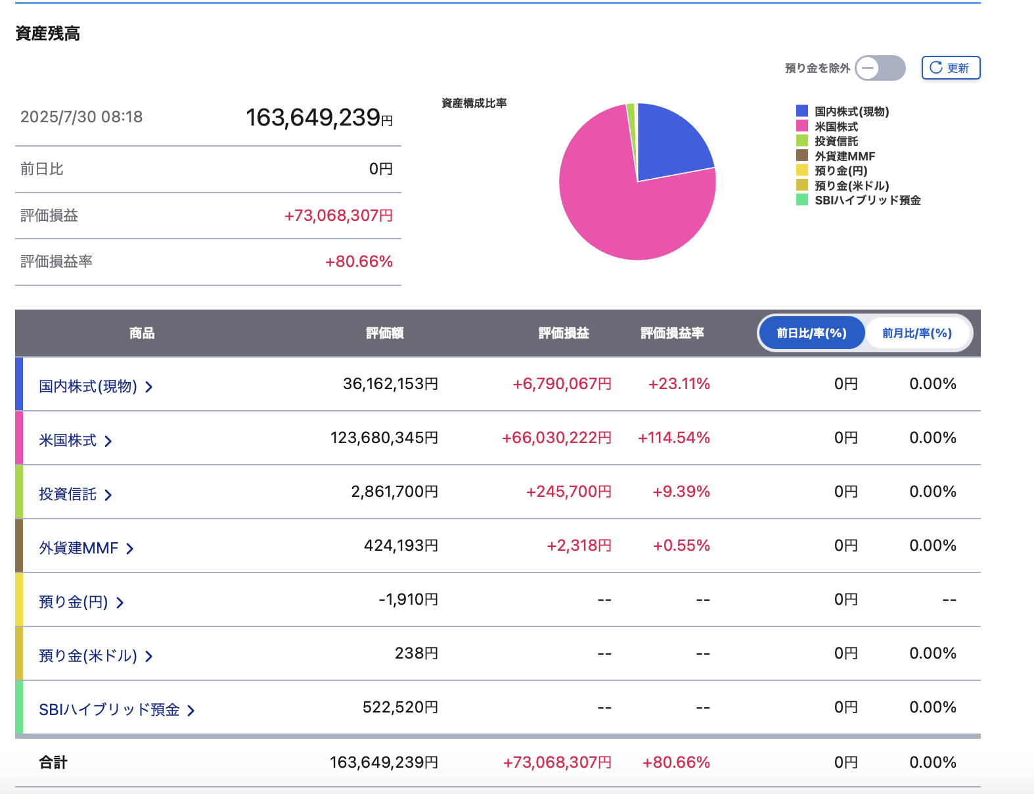The image size is (1034, 794).
Task: Open the 国内株式(現物) link in table
Action: pos(88,386)
